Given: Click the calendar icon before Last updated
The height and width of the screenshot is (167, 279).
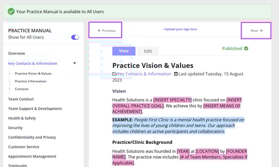Looking at the screenshot, I should tap(176, 74).
